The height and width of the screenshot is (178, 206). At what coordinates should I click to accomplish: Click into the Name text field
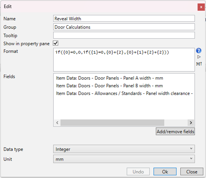(124, 18)
